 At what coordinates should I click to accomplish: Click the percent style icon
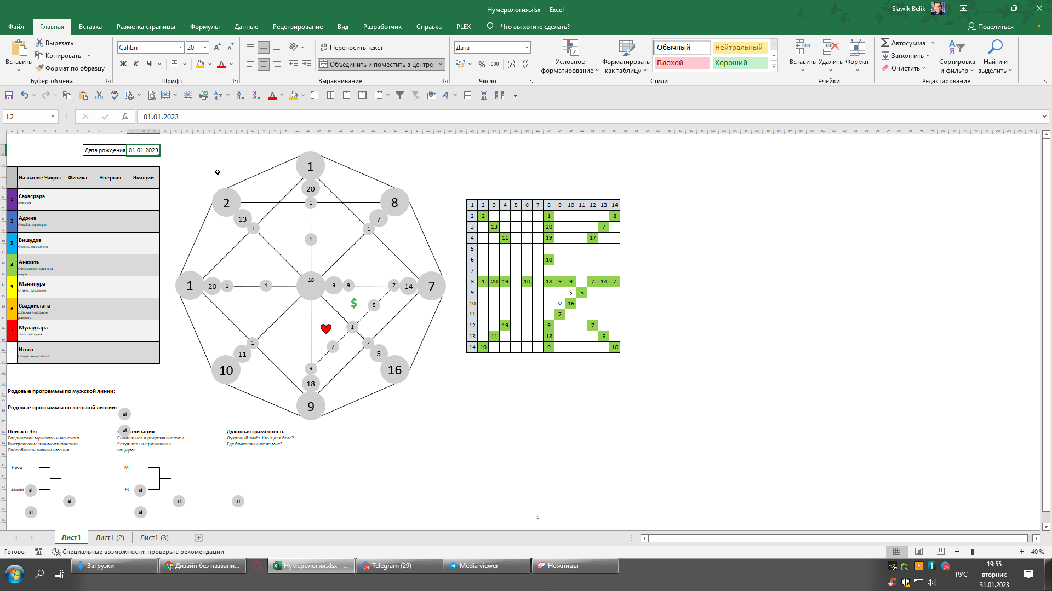point(482,64)
